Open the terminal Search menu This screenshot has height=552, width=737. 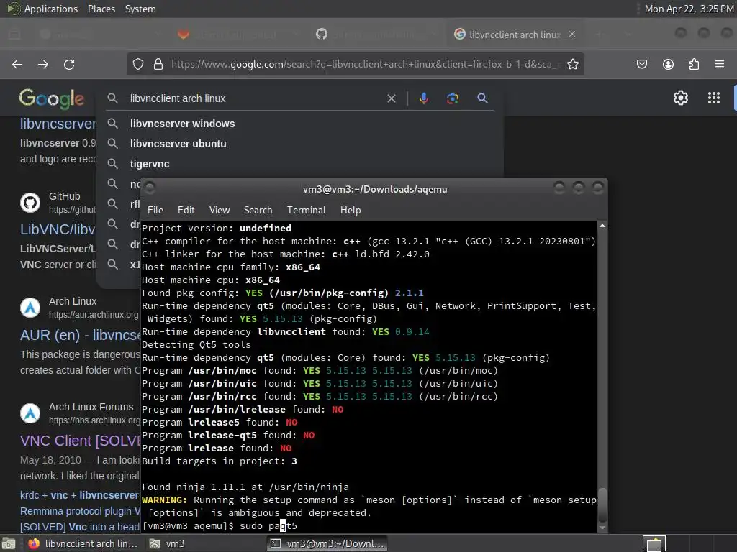(x=258, y=210)
